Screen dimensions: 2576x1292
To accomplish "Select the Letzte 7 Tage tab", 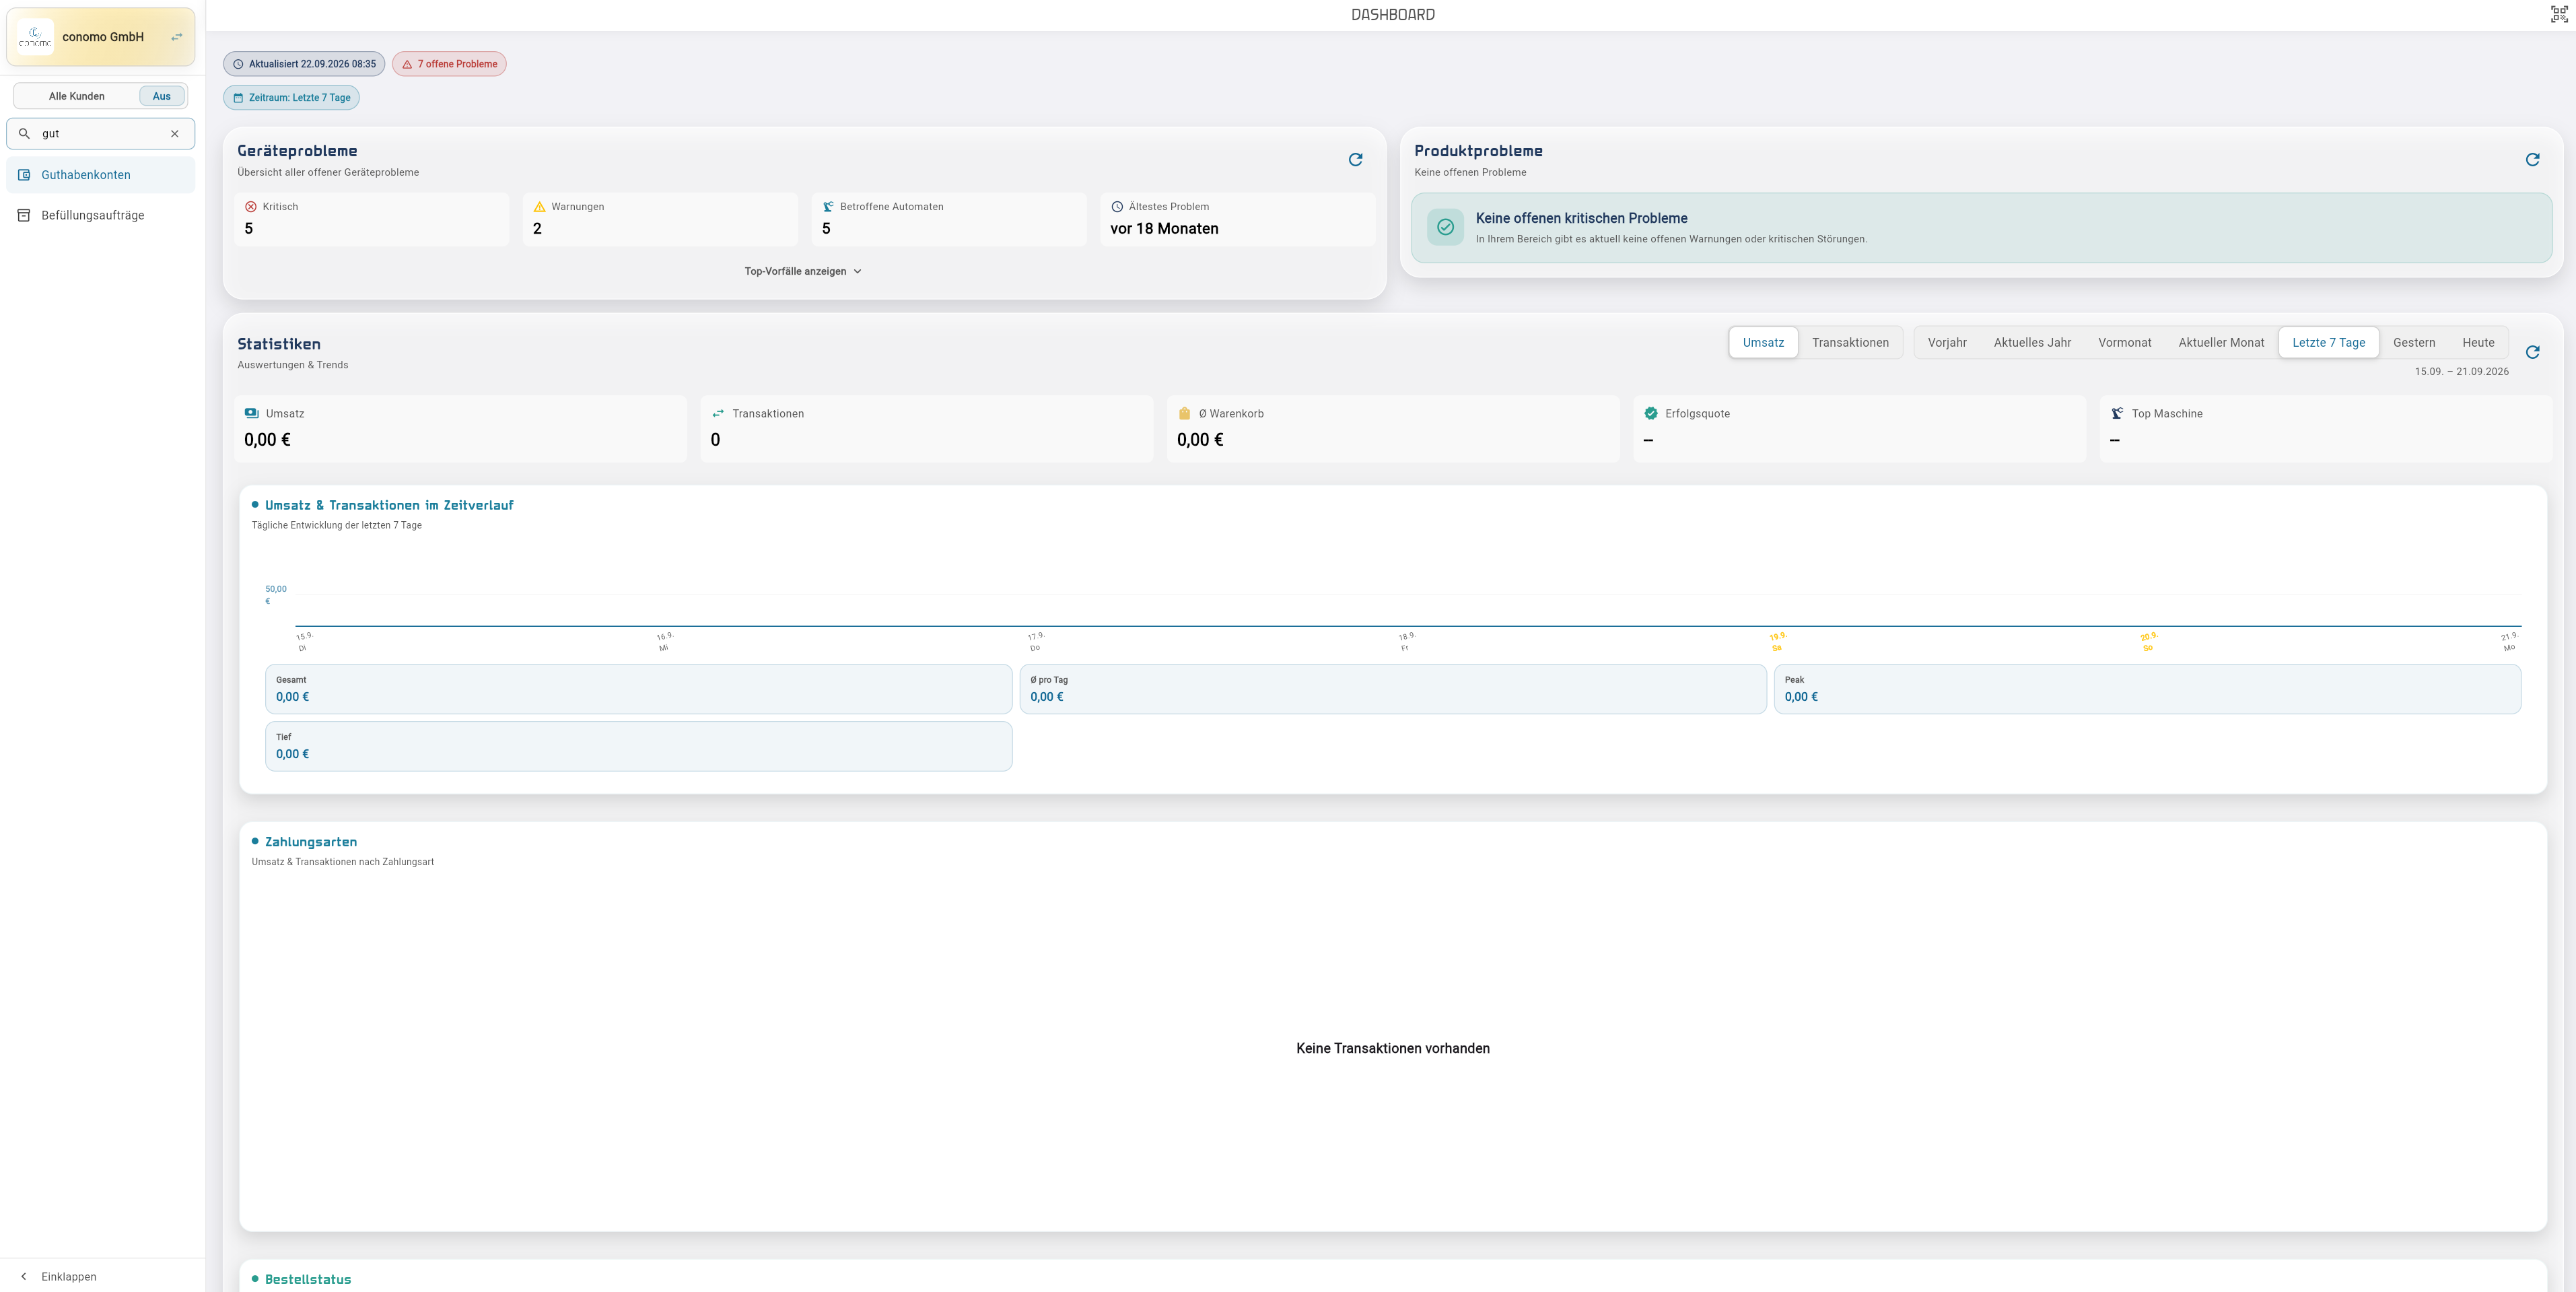I will (2328, 342).
